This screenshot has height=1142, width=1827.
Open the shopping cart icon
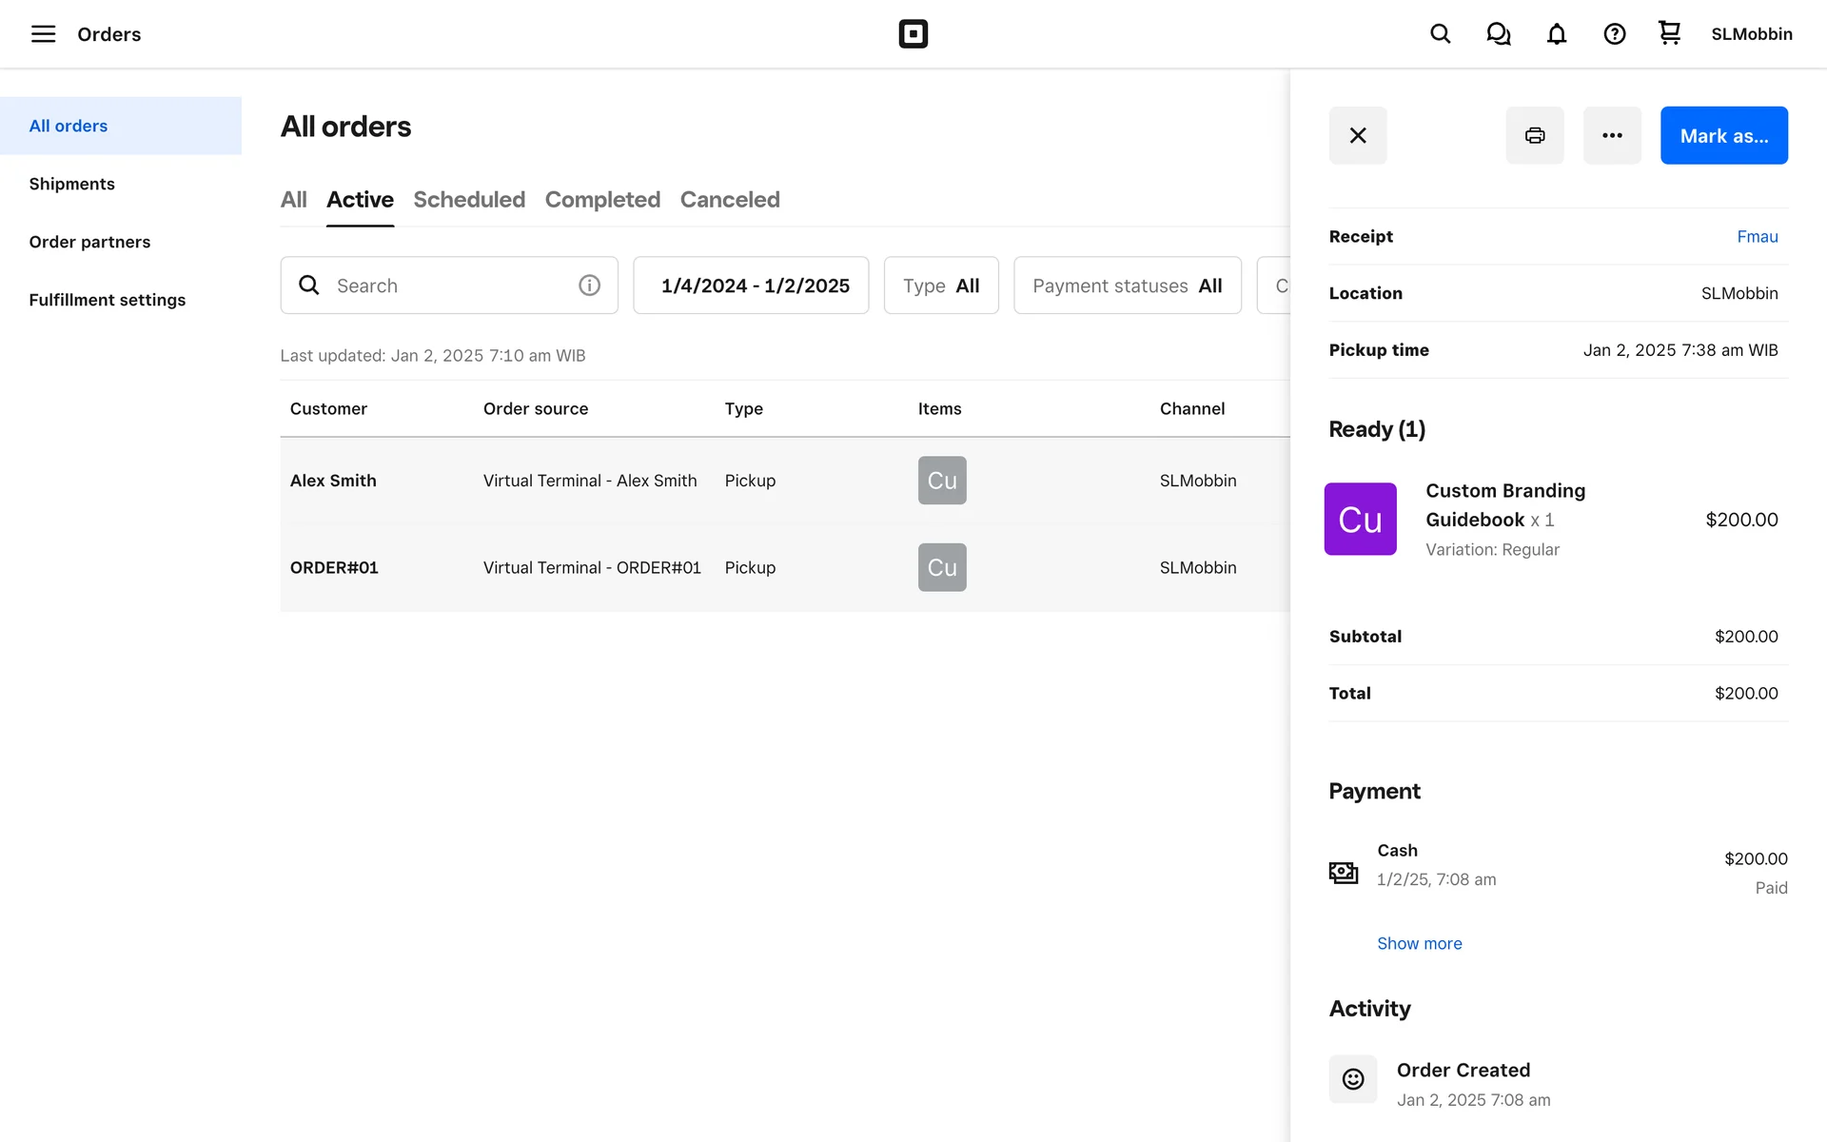point(1669,33)
